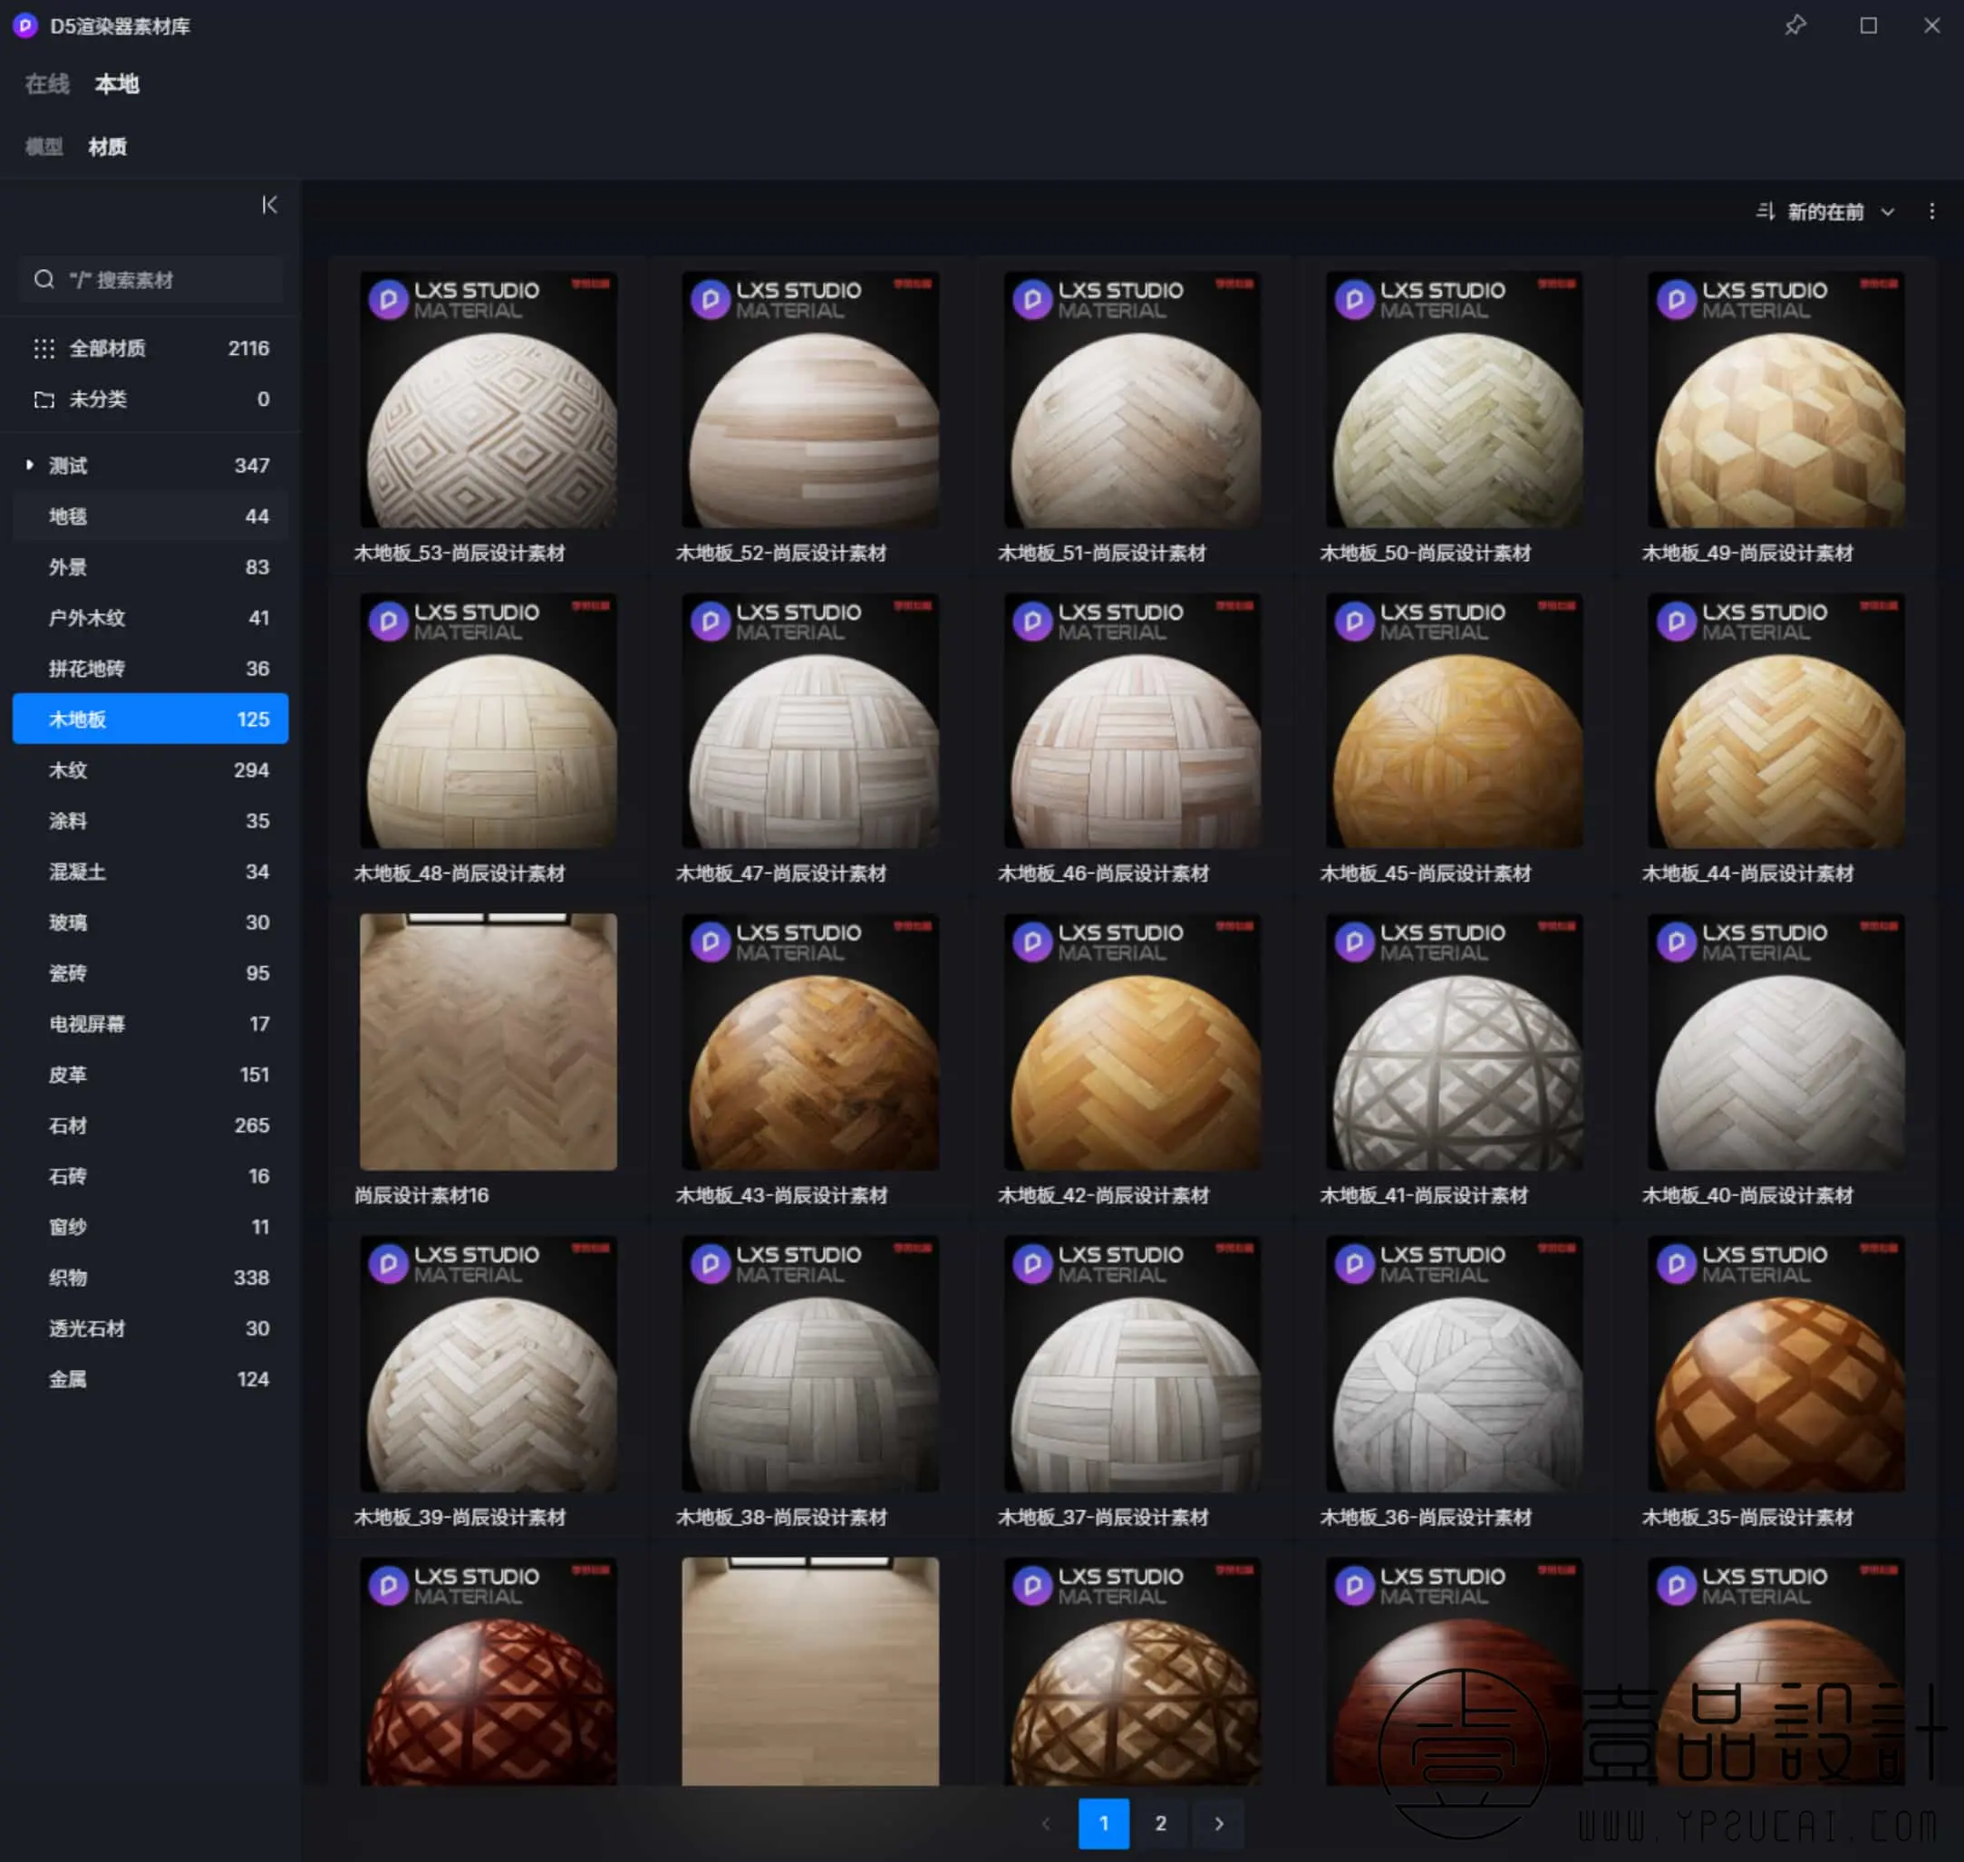Pin the material library window
Screen dimensions: 1964x1862
1795,25
